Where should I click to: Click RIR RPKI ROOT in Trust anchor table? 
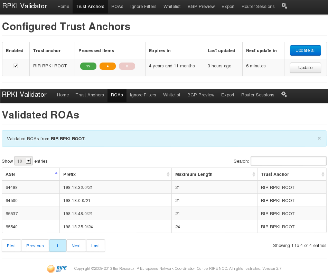[50, 66]
